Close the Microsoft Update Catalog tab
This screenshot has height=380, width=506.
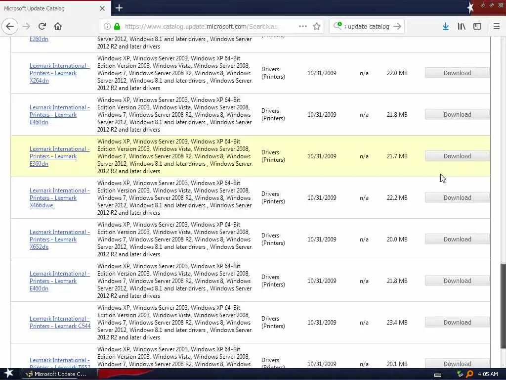coord(102,8)
